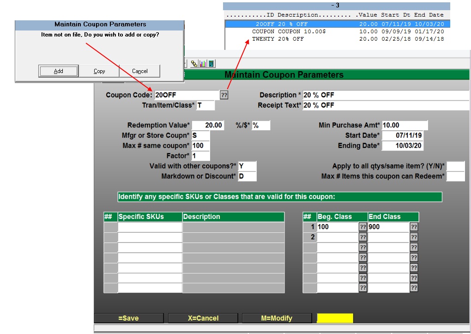Click the Apply to all qtys field
Image resolution: width=471 pixels, height=334 pixels.
pyautogui.click(x=456, y=166)
